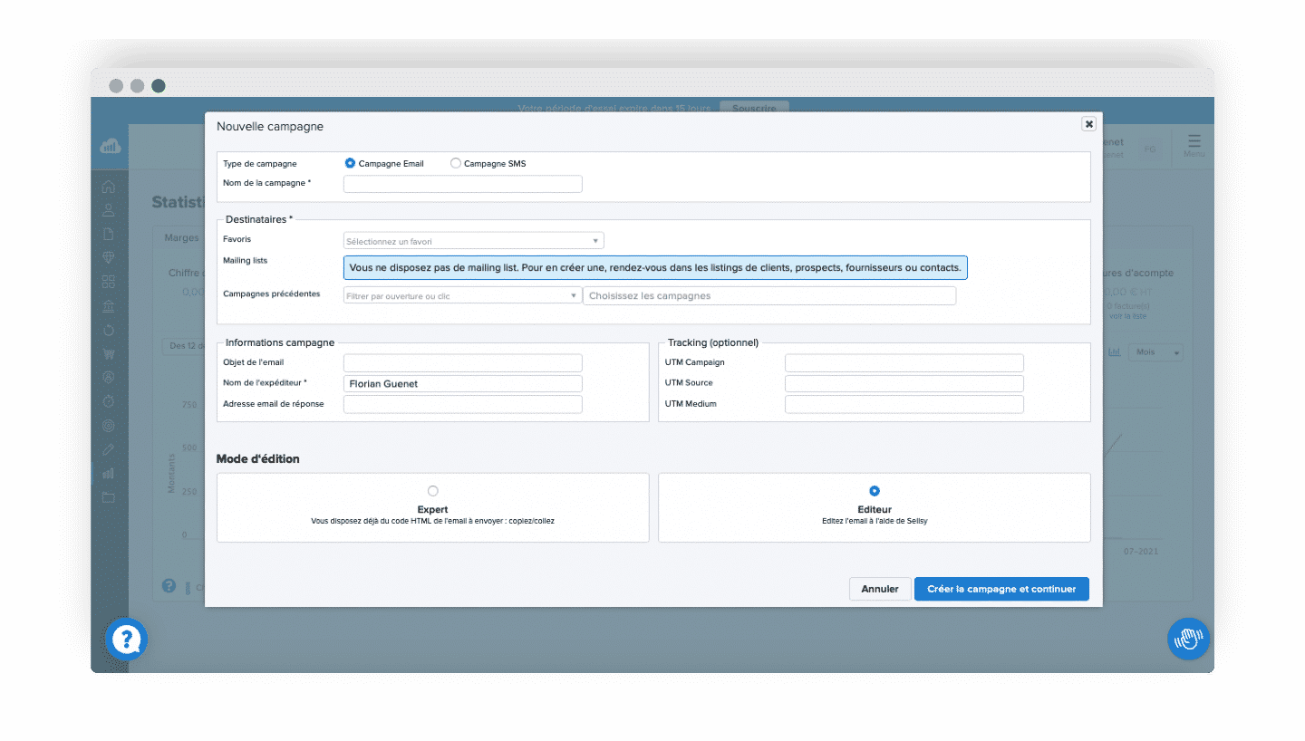
Task: Open the home icon in left sidebar
Action: point(109,187)
